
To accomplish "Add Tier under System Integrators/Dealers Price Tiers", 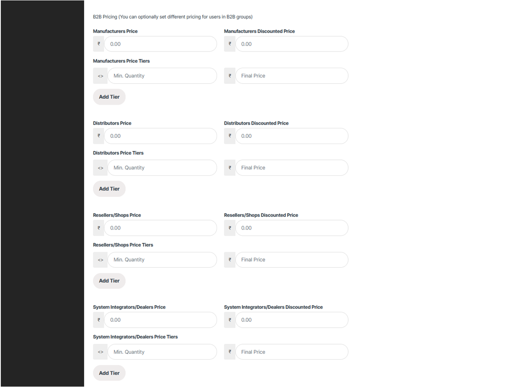I will click(109, 373).
